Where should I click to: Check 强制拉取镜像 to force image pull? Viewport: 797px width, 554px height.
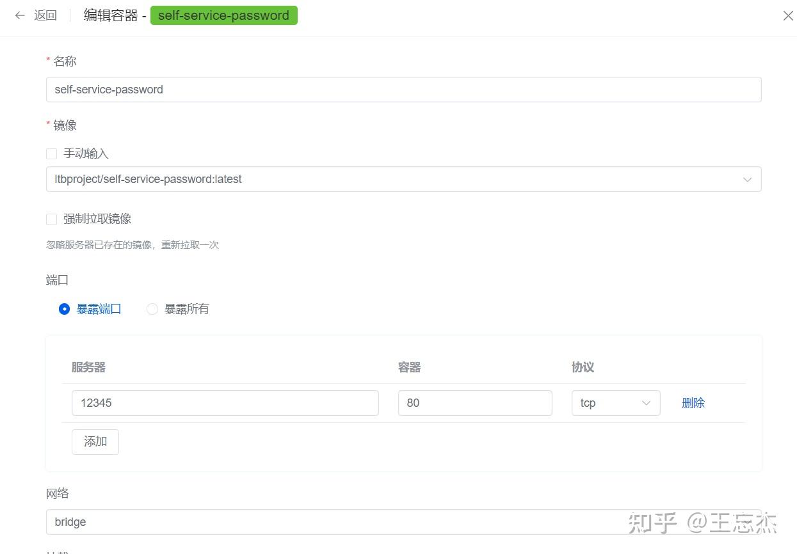[51, 219]
